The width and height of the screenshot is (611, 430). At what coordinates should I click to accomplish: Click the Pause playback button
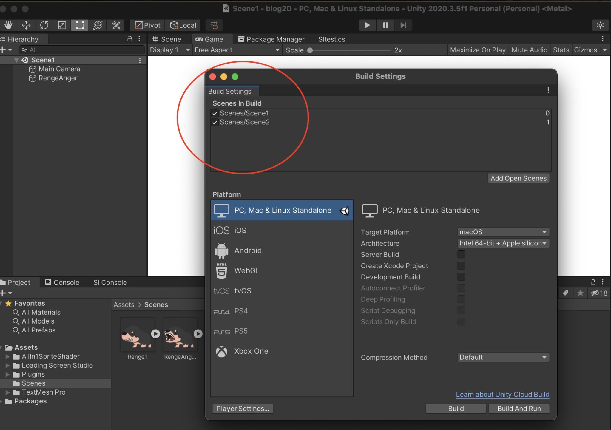385,25
